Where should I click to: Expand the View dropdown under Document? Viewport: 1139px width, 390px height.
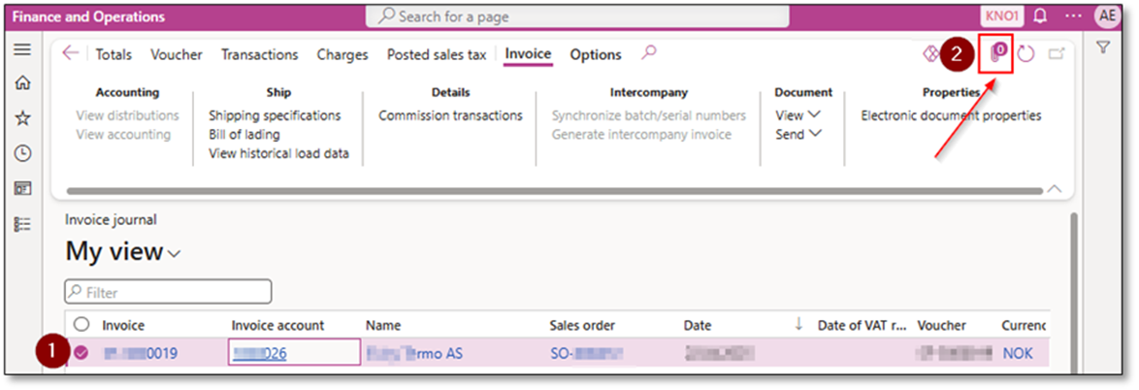tap(797, 115)
